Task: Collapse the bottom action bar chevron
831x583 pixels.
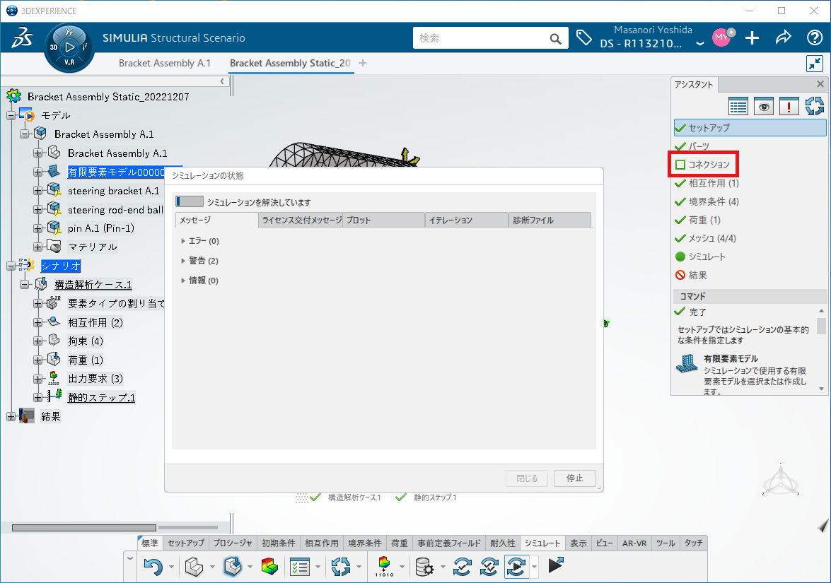Action: click(130, 558)
